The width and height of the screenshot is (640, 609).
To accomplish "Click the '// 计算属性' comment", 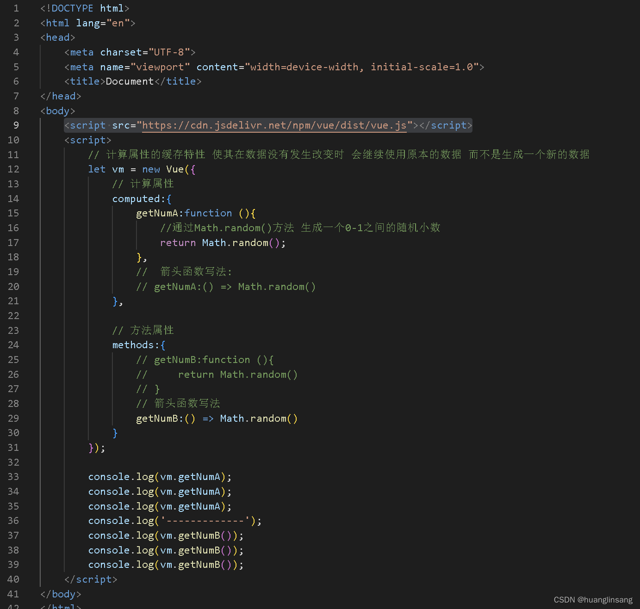I will (x=143, y=184).
